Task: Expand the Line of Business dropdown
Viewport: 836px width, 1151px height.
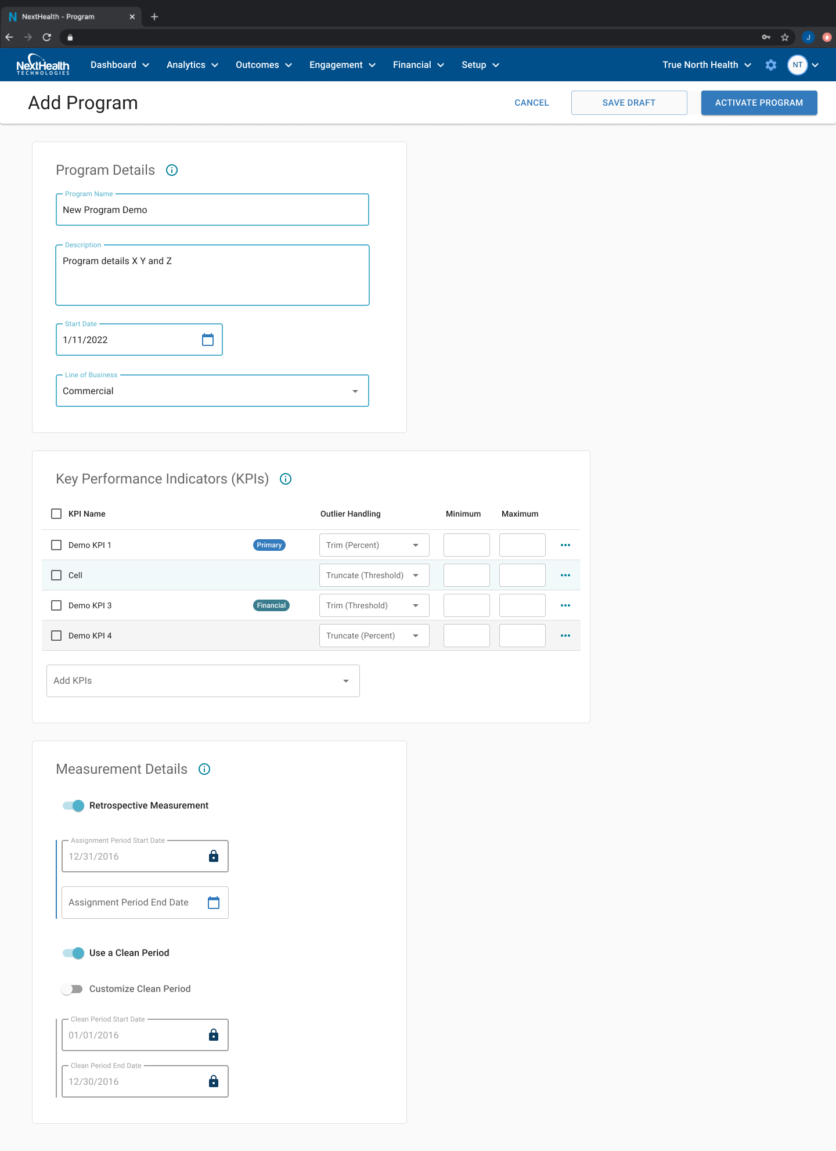Action: coord(212,391)
